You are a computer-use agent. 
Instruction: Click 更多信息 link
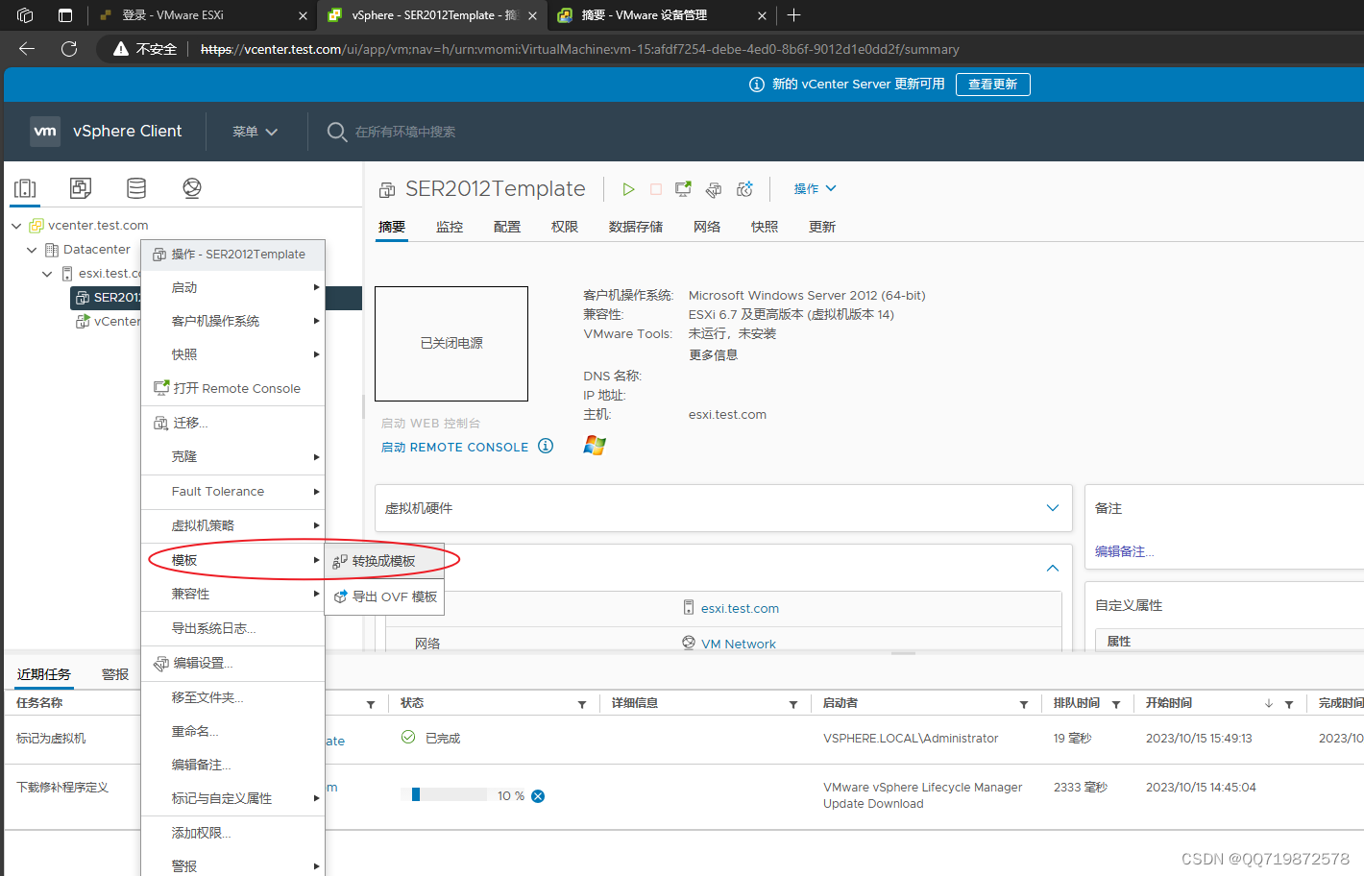tap(713, 354)
